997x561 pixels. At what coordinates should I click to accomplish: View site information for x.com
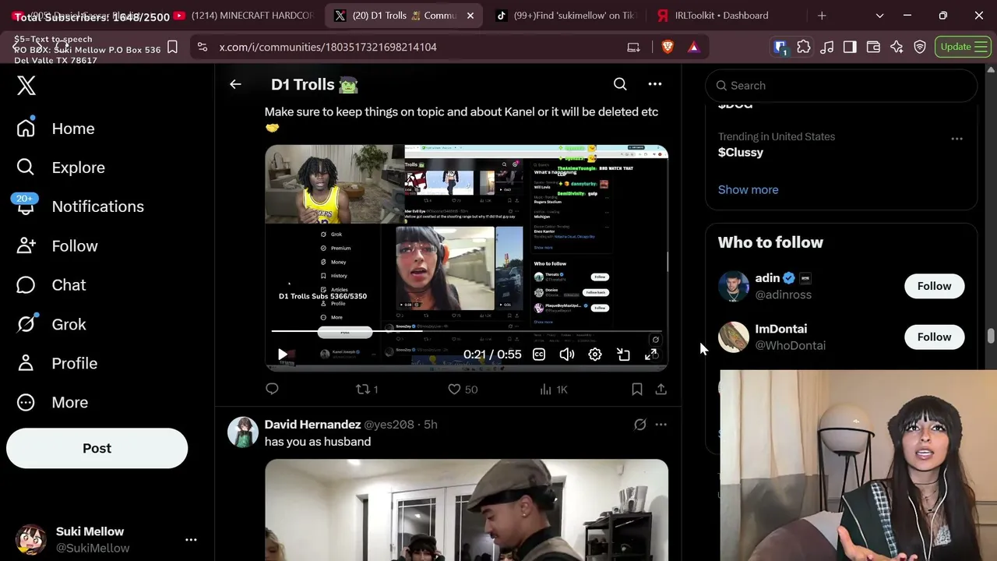[x=203, y=47]
